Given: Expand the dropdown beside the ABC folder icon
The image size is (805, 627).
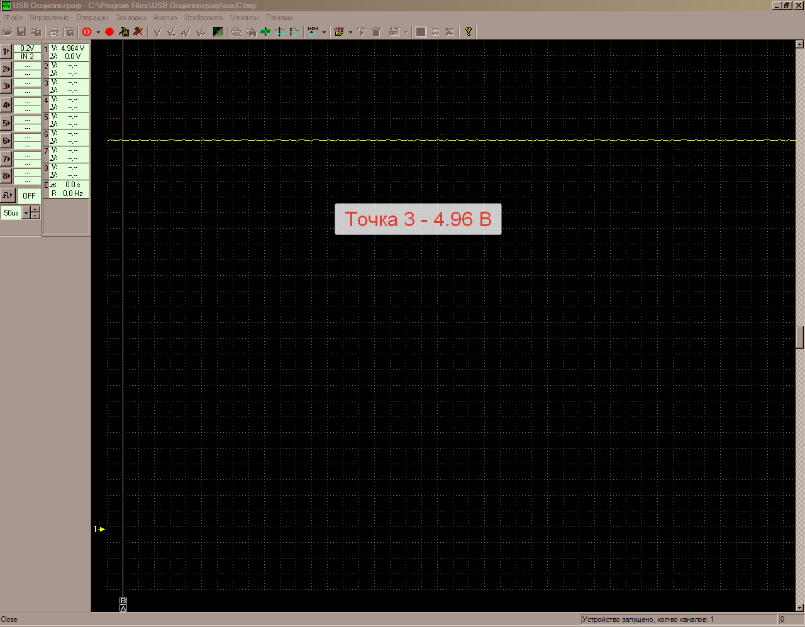Looking at the screenshot, I should coord(350,32).
